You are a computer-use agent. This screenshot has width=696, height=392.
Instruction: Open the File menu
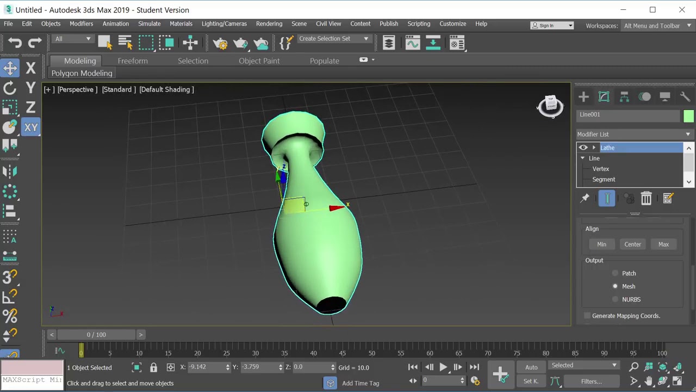click(x=9, y=24)
